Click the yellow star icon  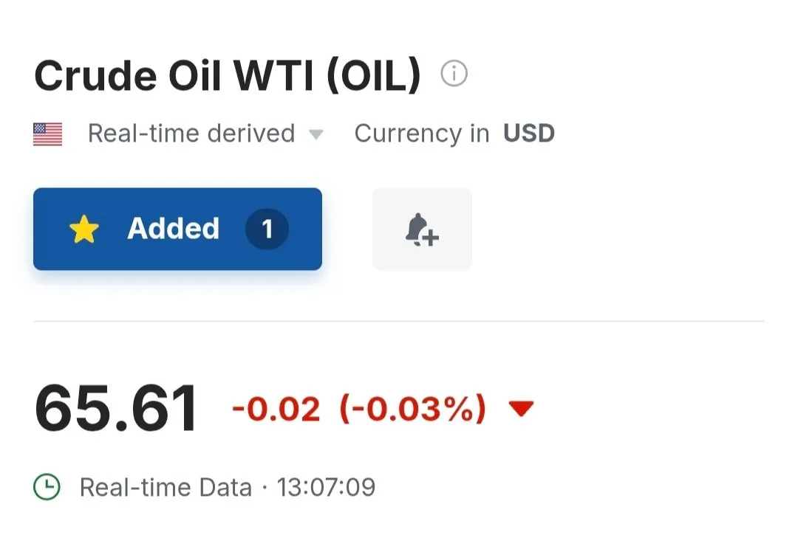pos(84,229)
